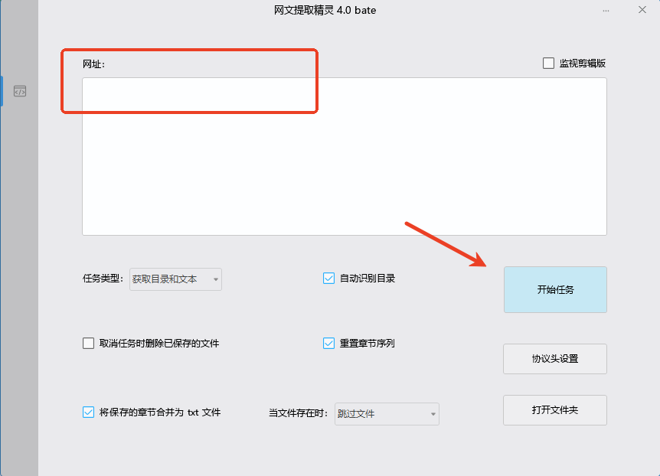Viewport: 660px width, 476px height.
Task: Check 取消任务时删除已保存的文件
Action: tap(88, 343)
